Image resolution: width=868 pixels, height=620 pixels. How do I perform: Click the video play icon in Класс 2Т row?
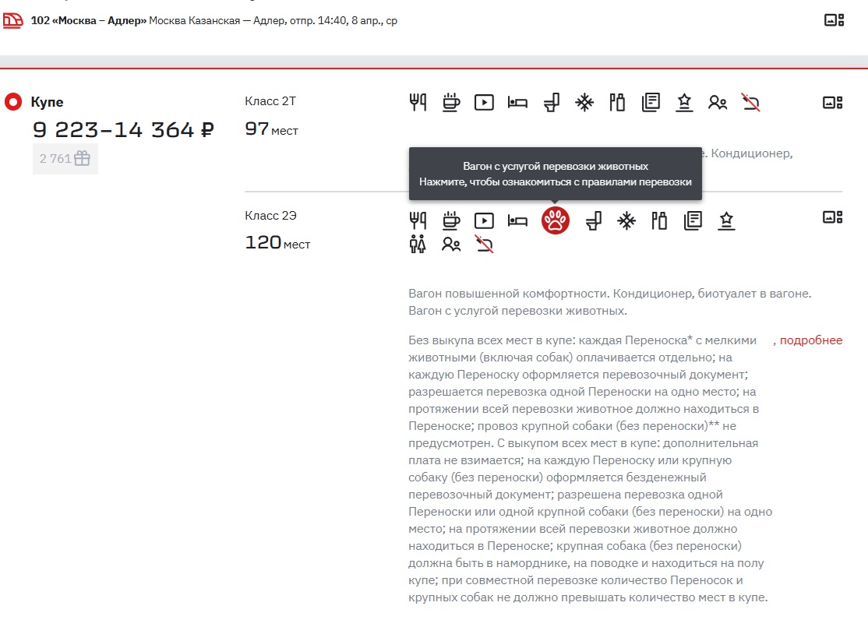(x=484, y=102)
